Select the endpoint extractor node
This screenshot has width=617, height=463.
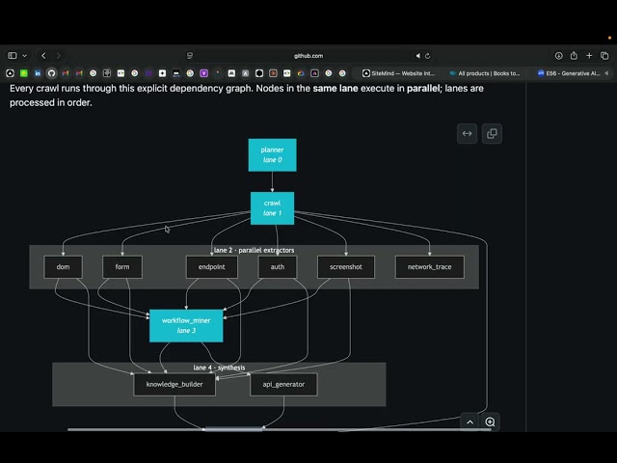(212, 267)
